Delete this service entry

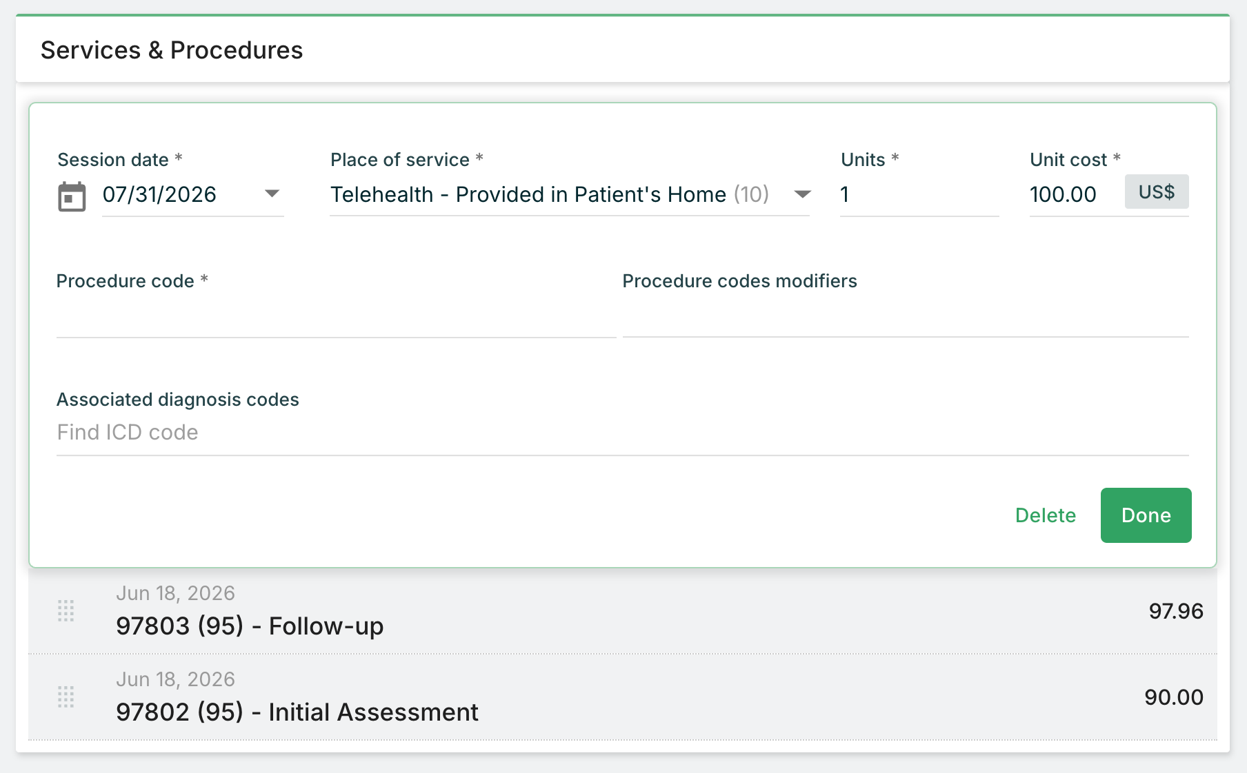(1046, 515)
